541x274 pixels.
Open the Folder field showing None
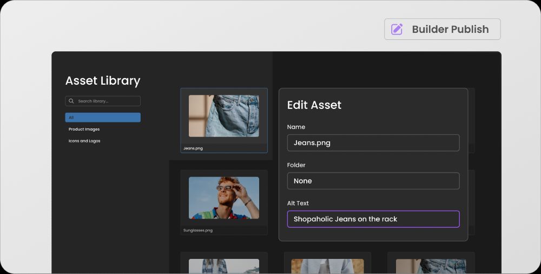tap(373, 181)
